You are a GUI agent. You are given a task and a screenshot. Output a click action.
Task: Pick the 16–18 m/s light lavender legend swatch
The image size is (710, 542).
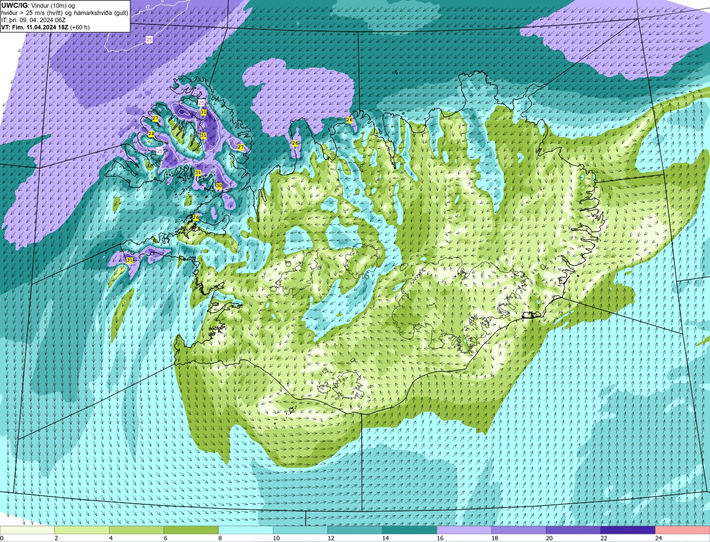[x=464, y=530]
